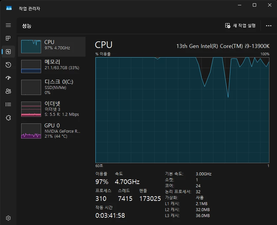
Task: Click the disk mini graph thumbnail
Action: [31, 87]
